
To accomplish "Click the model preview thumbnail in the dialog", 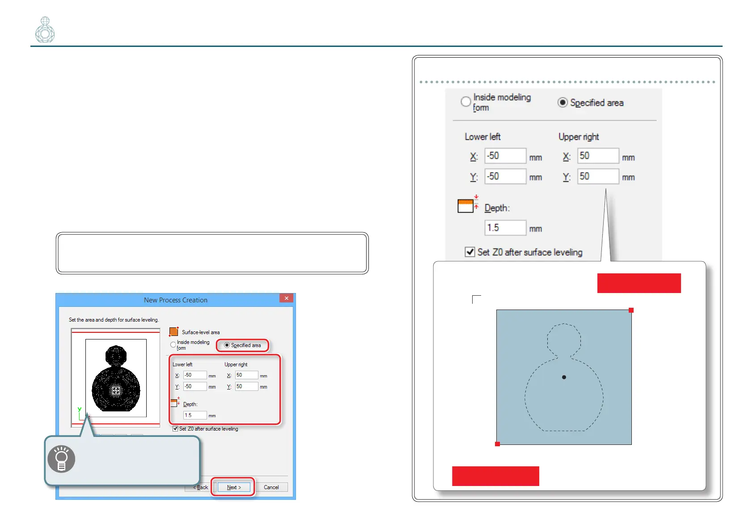I will point(116,378).
